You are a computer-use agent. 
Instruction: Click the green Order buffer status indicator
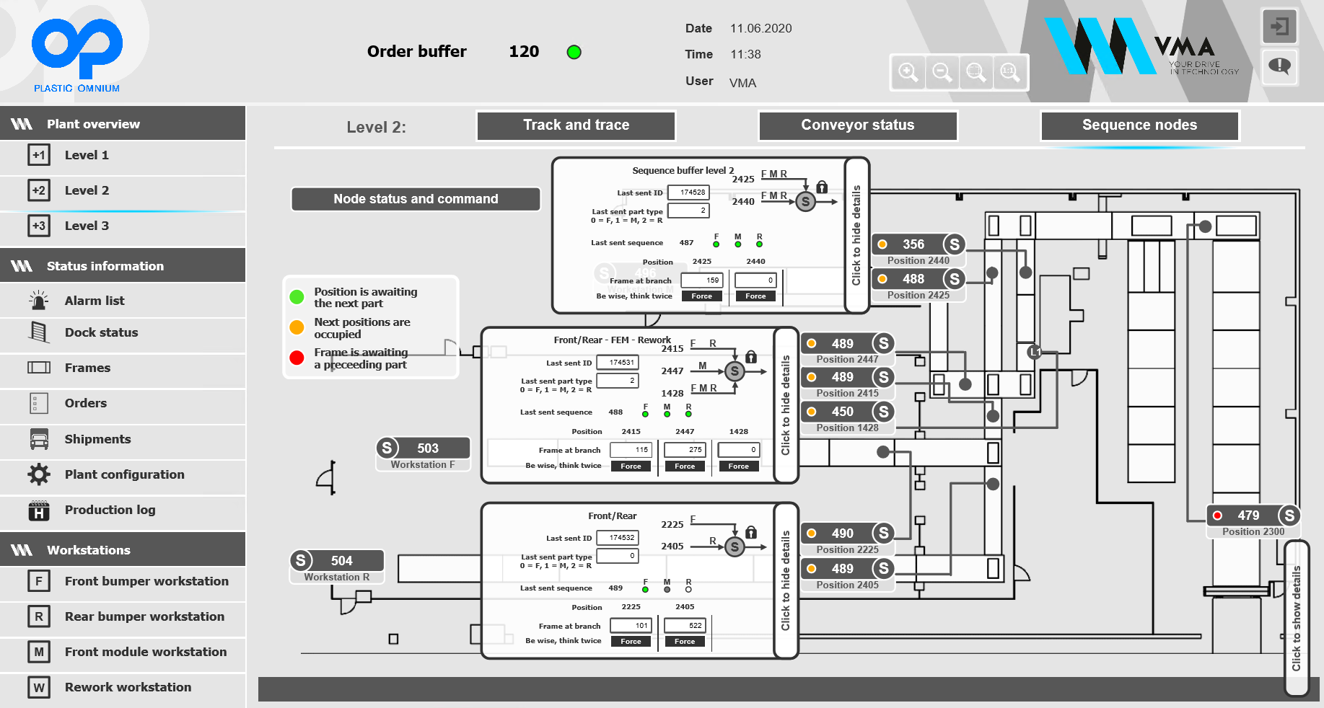coord(574,52)
